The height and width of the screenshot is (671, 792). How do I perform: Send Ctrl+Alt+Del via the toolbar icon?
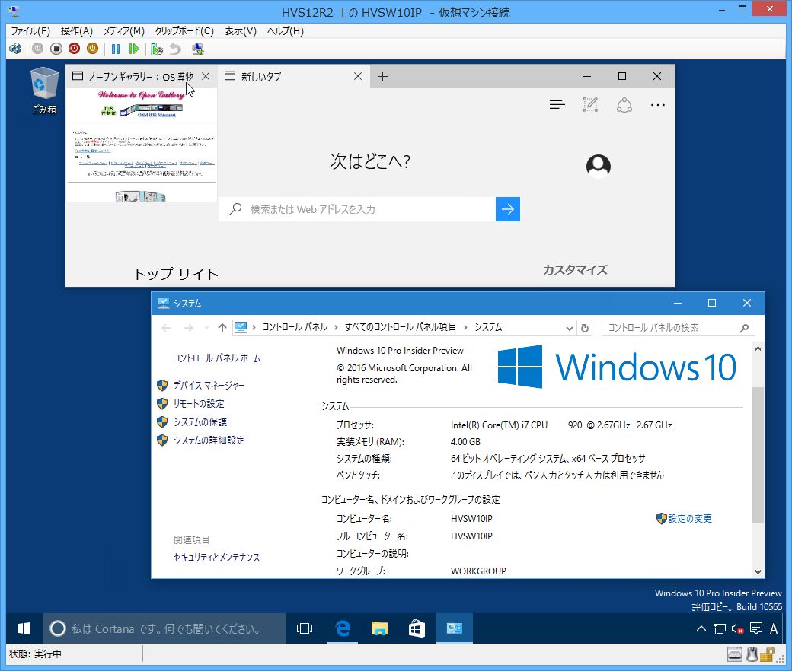click(x=16, y=49)
